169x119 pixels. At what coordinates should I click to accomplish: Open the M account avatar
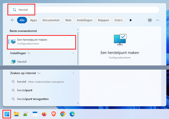150,20
